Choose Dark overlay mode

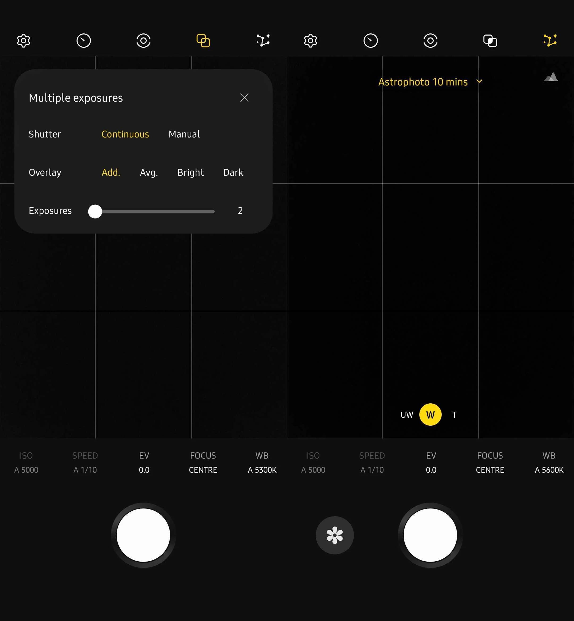(233, 172)
